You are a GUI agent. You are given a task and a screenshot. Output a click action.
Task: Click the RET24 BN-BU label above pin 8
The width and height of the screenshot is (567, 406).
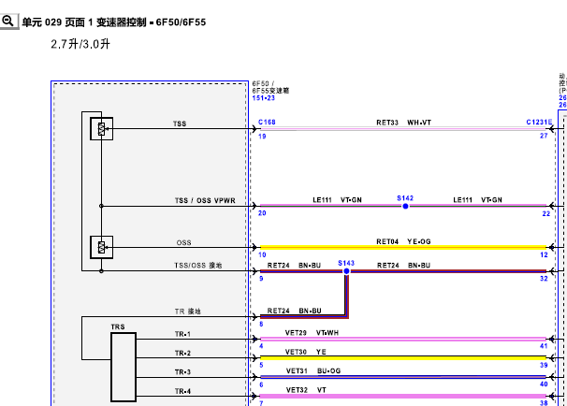(x=295, y=311)
